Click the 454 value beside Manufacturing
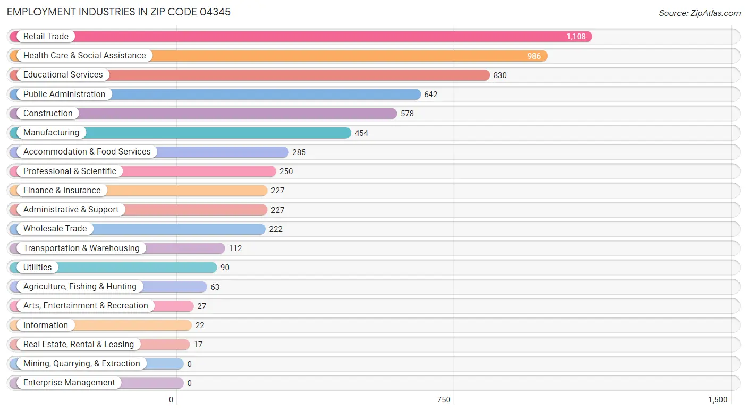 tap(361, 133)
